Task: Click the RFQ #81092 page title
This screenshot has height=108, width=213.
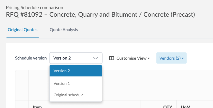Action: coord(100,14)
